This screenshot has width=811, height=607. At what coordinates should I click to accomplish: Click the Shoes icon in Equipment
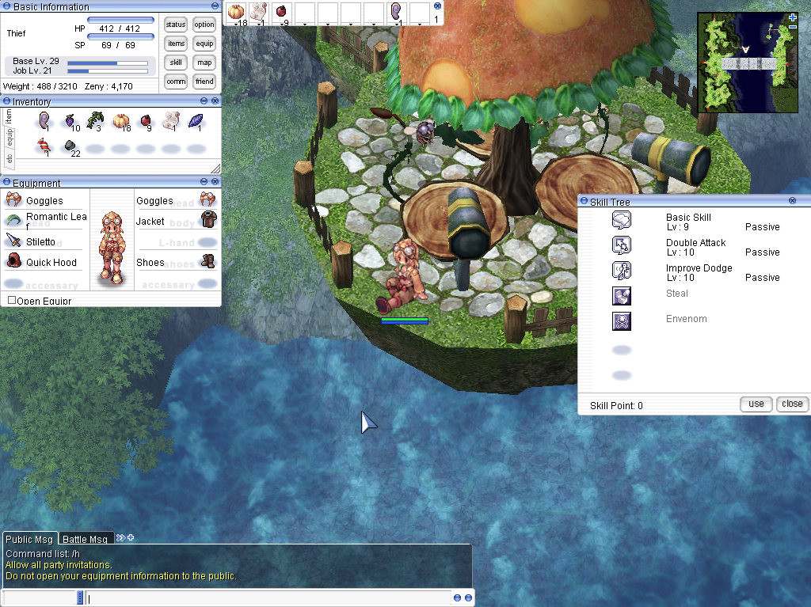[x=208, y=261]
